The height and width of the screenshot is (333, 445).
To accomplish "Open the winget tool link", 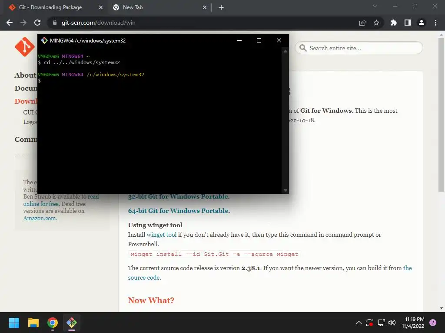I will (x=162, y=235).
